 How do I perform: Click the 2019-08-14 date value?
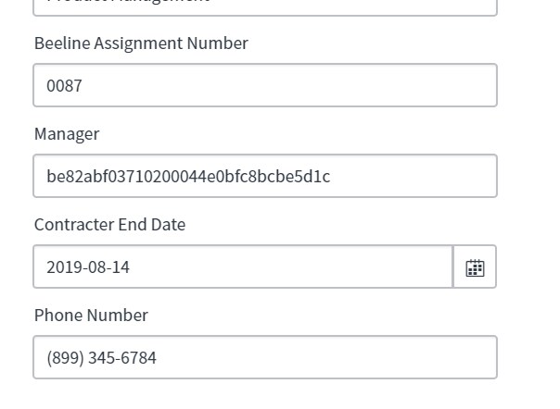(88, 267)
